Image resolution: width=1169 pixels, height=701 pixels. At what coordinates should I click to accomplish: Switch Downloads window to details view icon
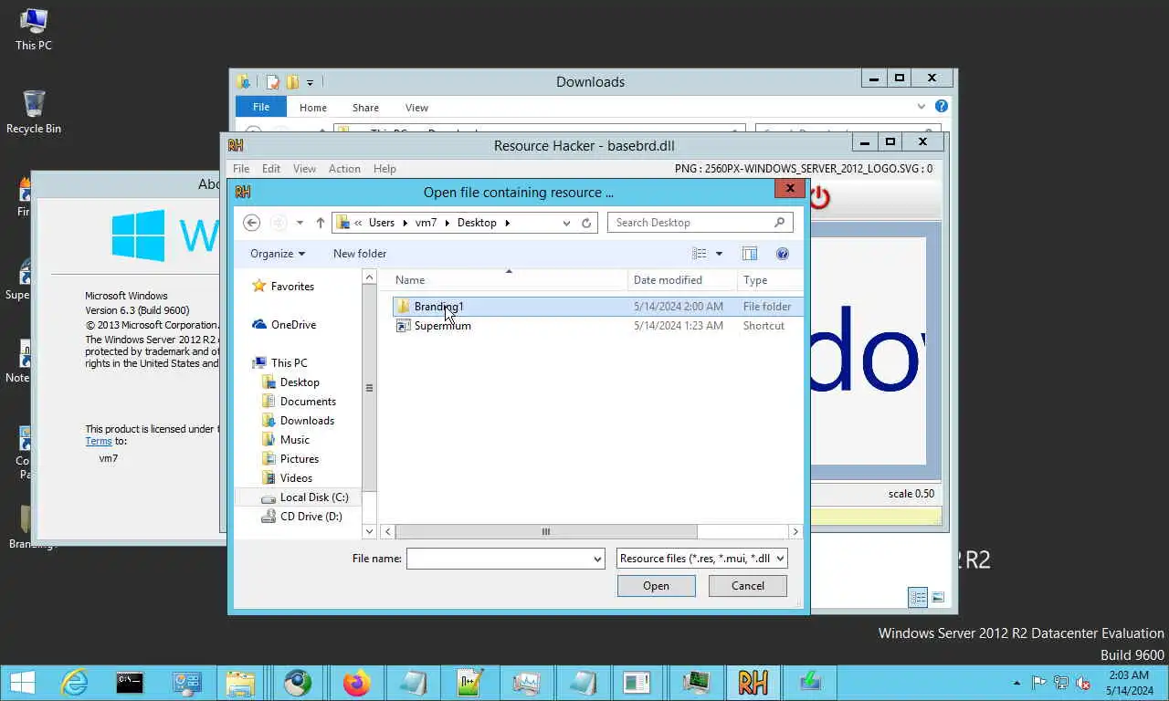[x=918, y=598]
